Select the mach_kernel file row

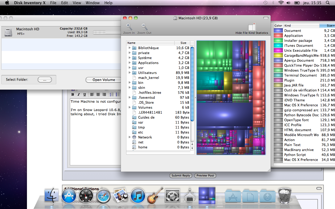tap(158, 78)
